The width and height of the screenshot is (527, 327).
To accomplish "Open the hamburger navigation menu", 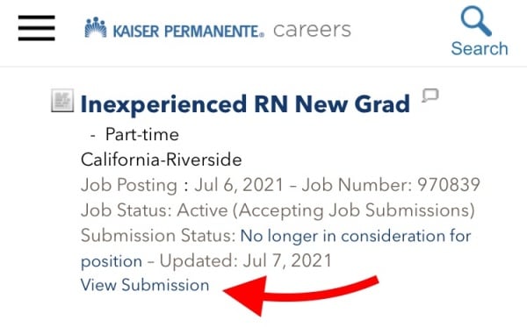I will pos(36,28).
